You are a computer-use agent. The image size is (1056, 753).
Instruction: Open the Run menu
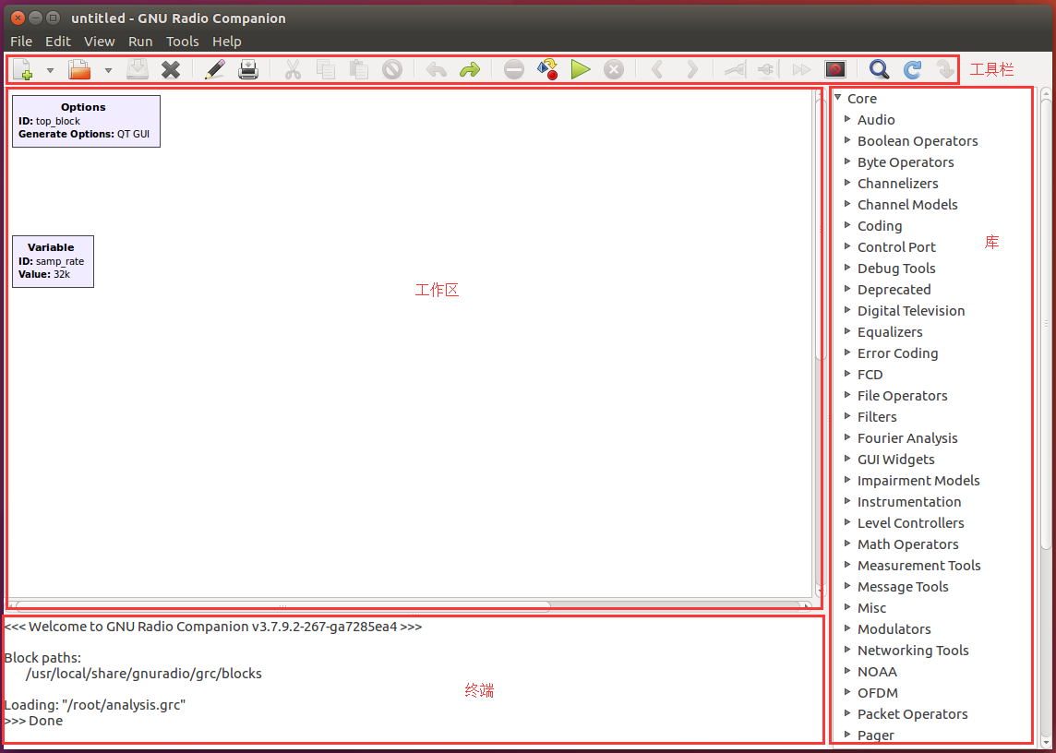pyautogui.click(x=140, y=42)
